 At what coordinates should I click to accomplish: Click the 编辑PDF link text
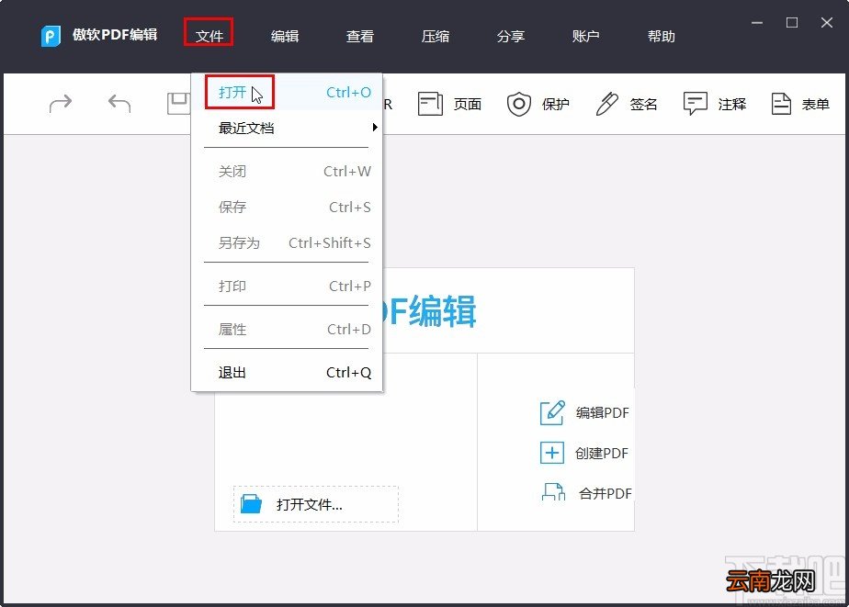click(x=602, y=413)
